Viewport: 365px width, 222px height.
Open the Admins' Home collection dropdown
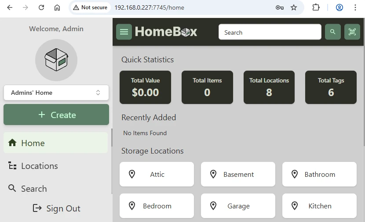click(56, 93)
